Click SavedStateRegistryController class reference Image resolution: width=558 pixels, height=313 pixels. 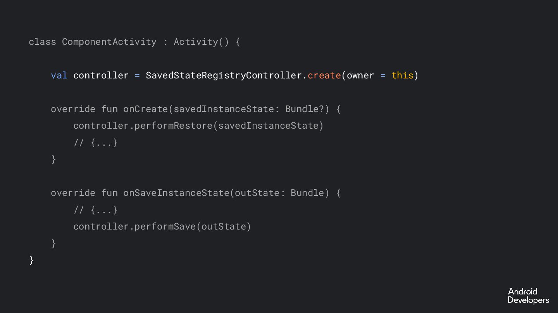[224, 75]
